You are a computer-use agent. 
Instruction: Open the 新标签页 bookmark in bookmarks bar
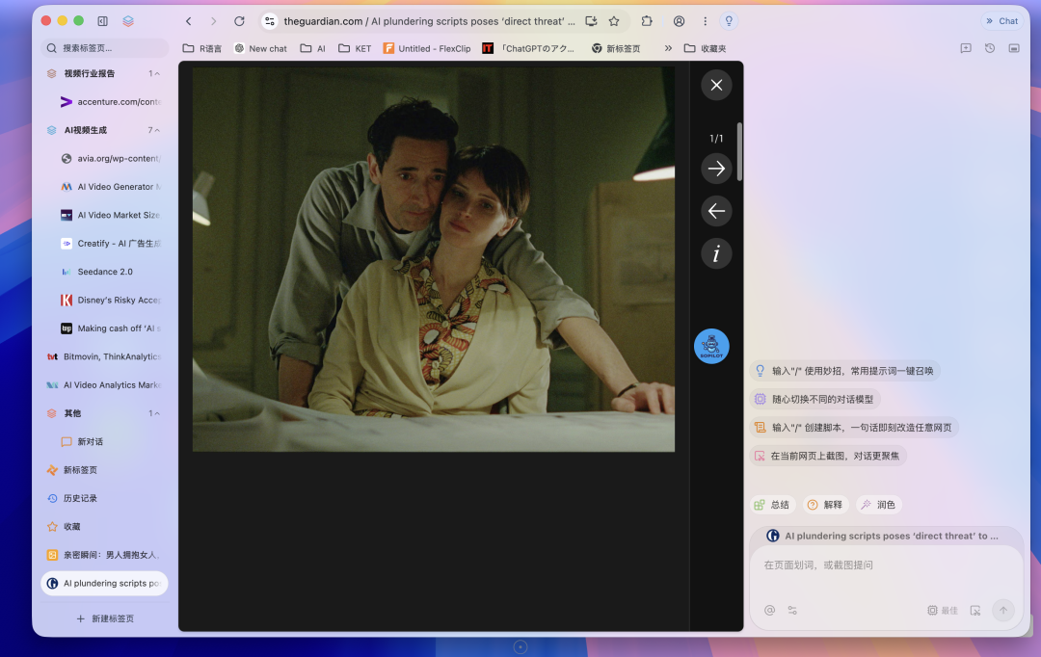point(616,48)
